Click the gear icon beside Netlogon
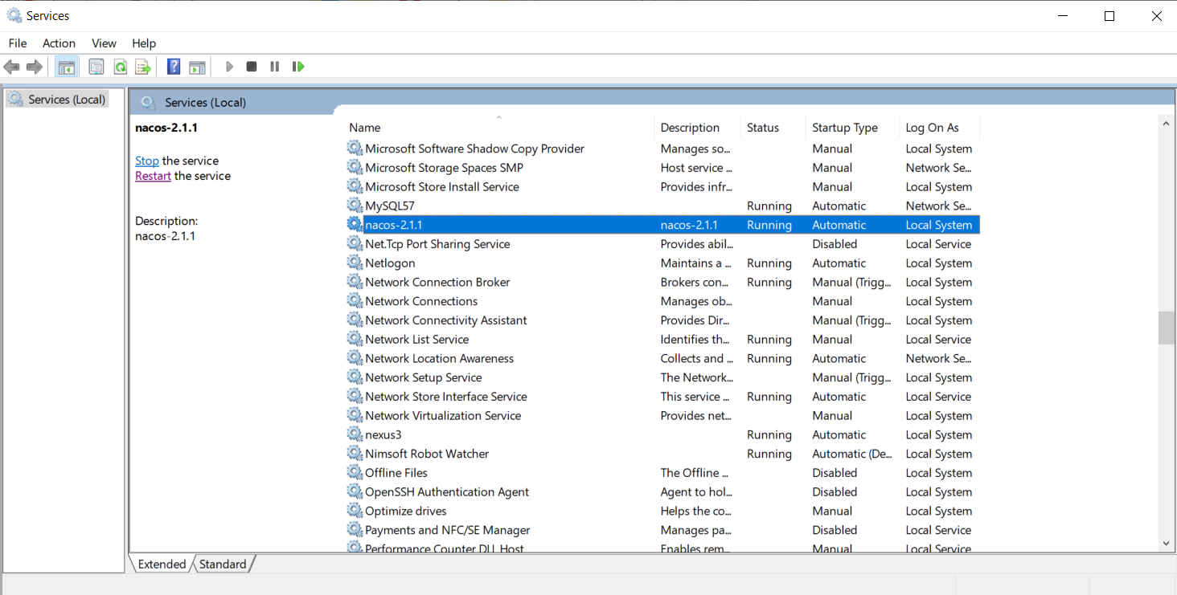Screen dimensions: 1177x595 [x=355, y=263]
